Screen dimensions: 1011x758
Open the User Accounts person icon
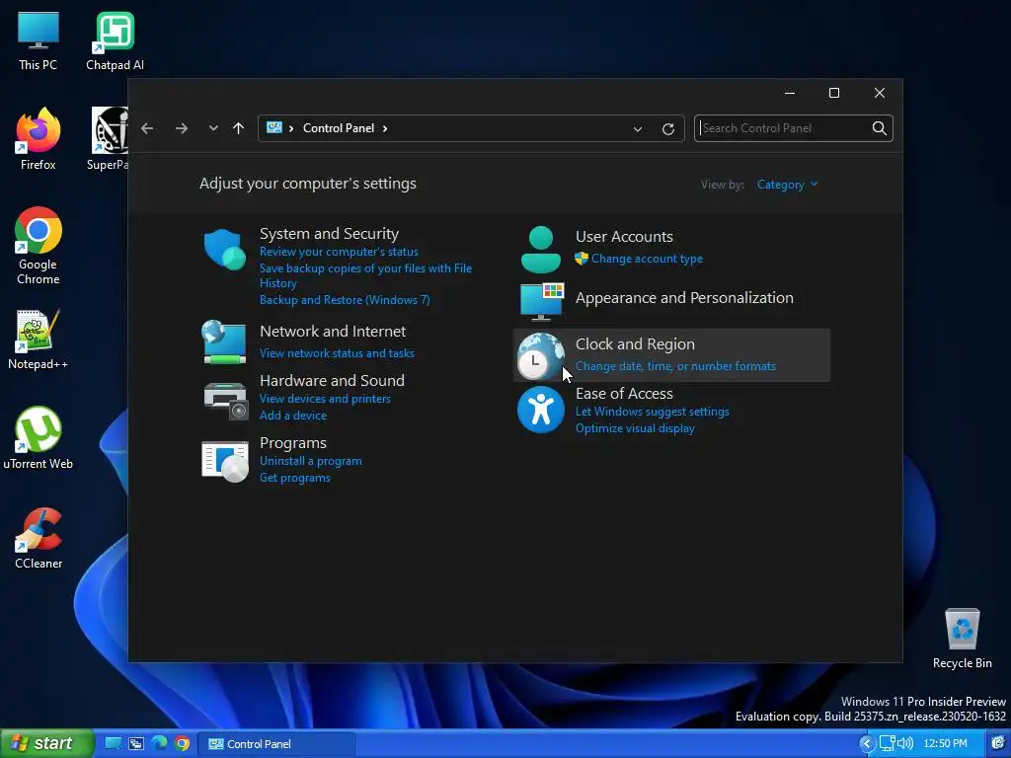click(540, 250)
